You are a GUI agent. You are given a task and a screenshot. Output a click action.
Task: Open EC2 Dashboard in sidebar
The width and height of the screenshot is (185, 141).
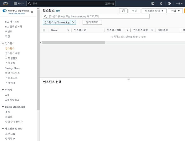12,22
